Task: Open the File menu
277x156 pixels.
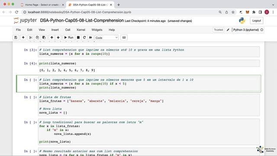Action: 18,30
